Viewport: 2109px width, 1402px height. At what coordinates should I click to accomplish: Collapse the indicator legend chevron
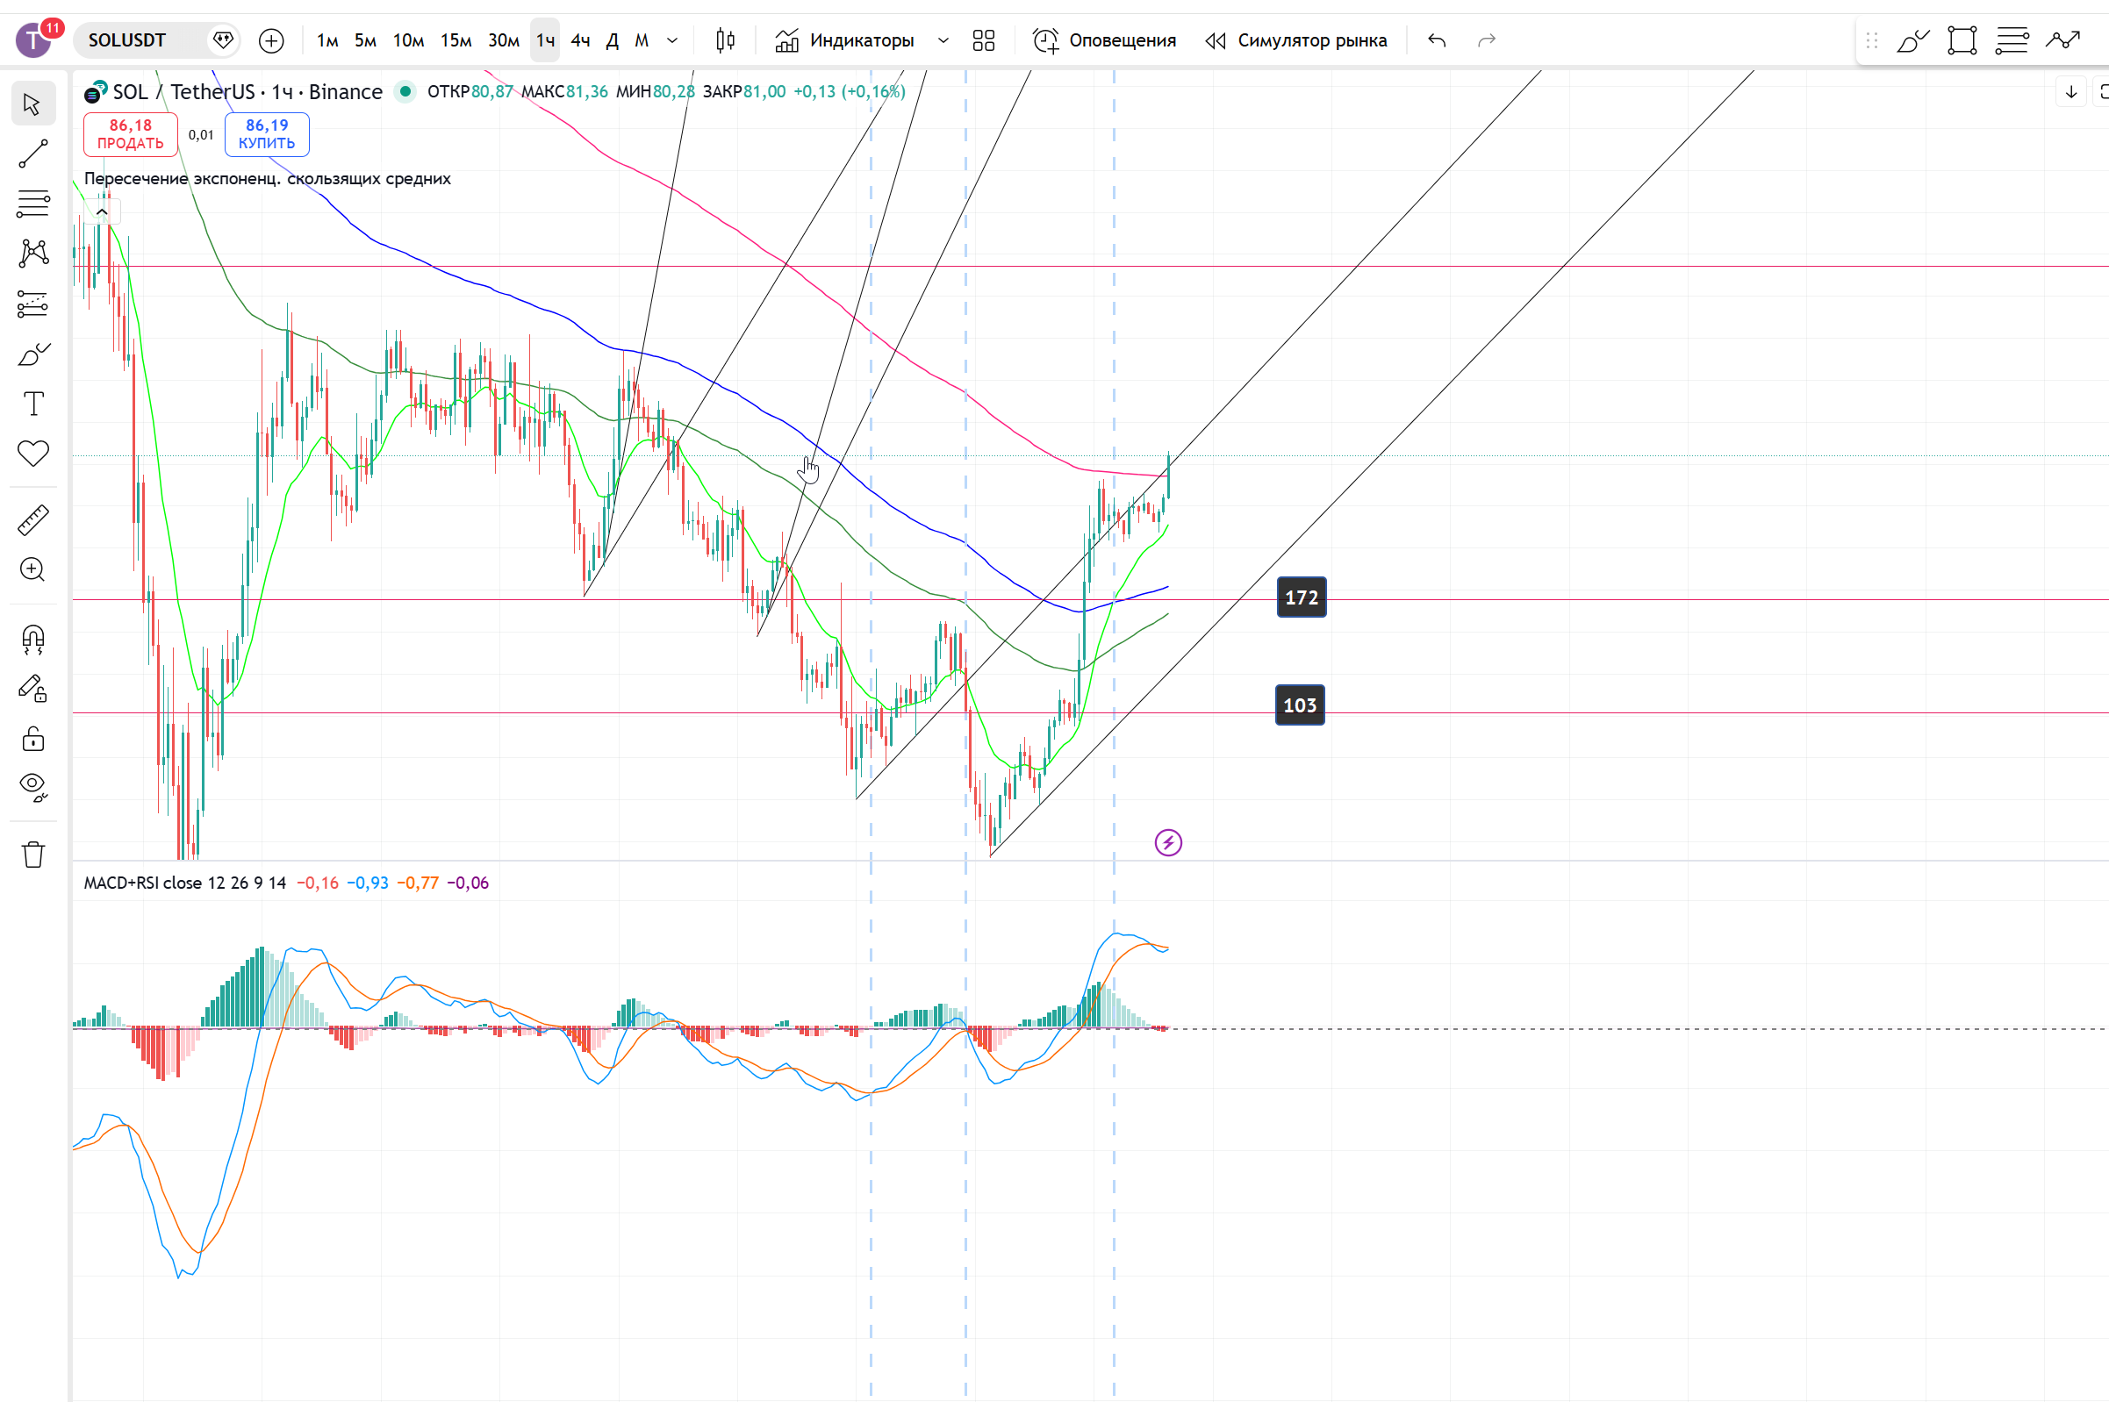coord(102,212)
